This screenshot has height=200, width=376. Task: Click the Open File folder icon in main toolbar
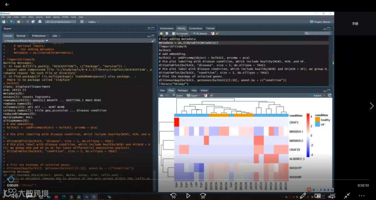(18, 22)
